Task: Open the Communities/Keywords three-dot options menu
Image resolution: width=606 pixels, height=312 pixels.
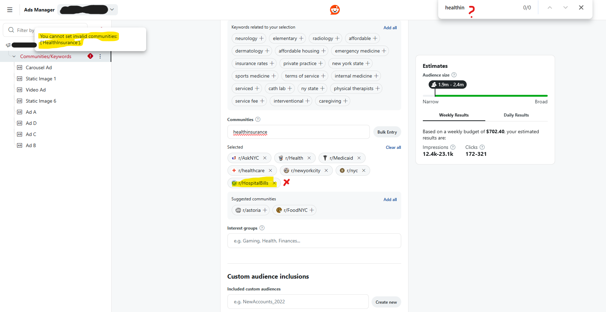Action: pyautogui.click(x=100, y=56)
